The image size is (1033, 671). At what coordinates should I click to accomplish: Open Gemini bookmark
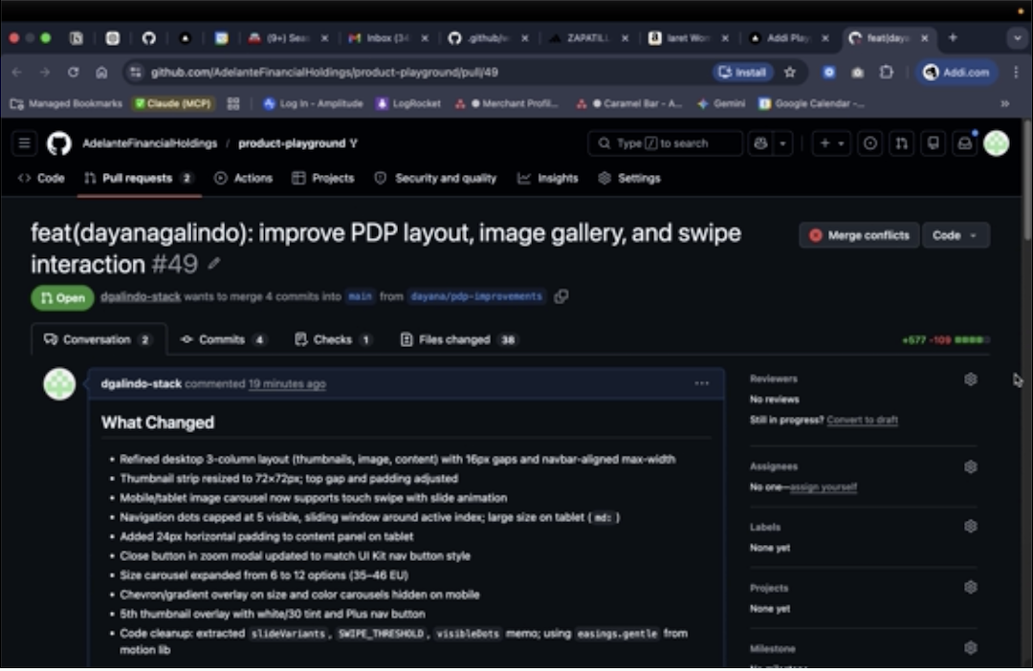tap(721, 104)
